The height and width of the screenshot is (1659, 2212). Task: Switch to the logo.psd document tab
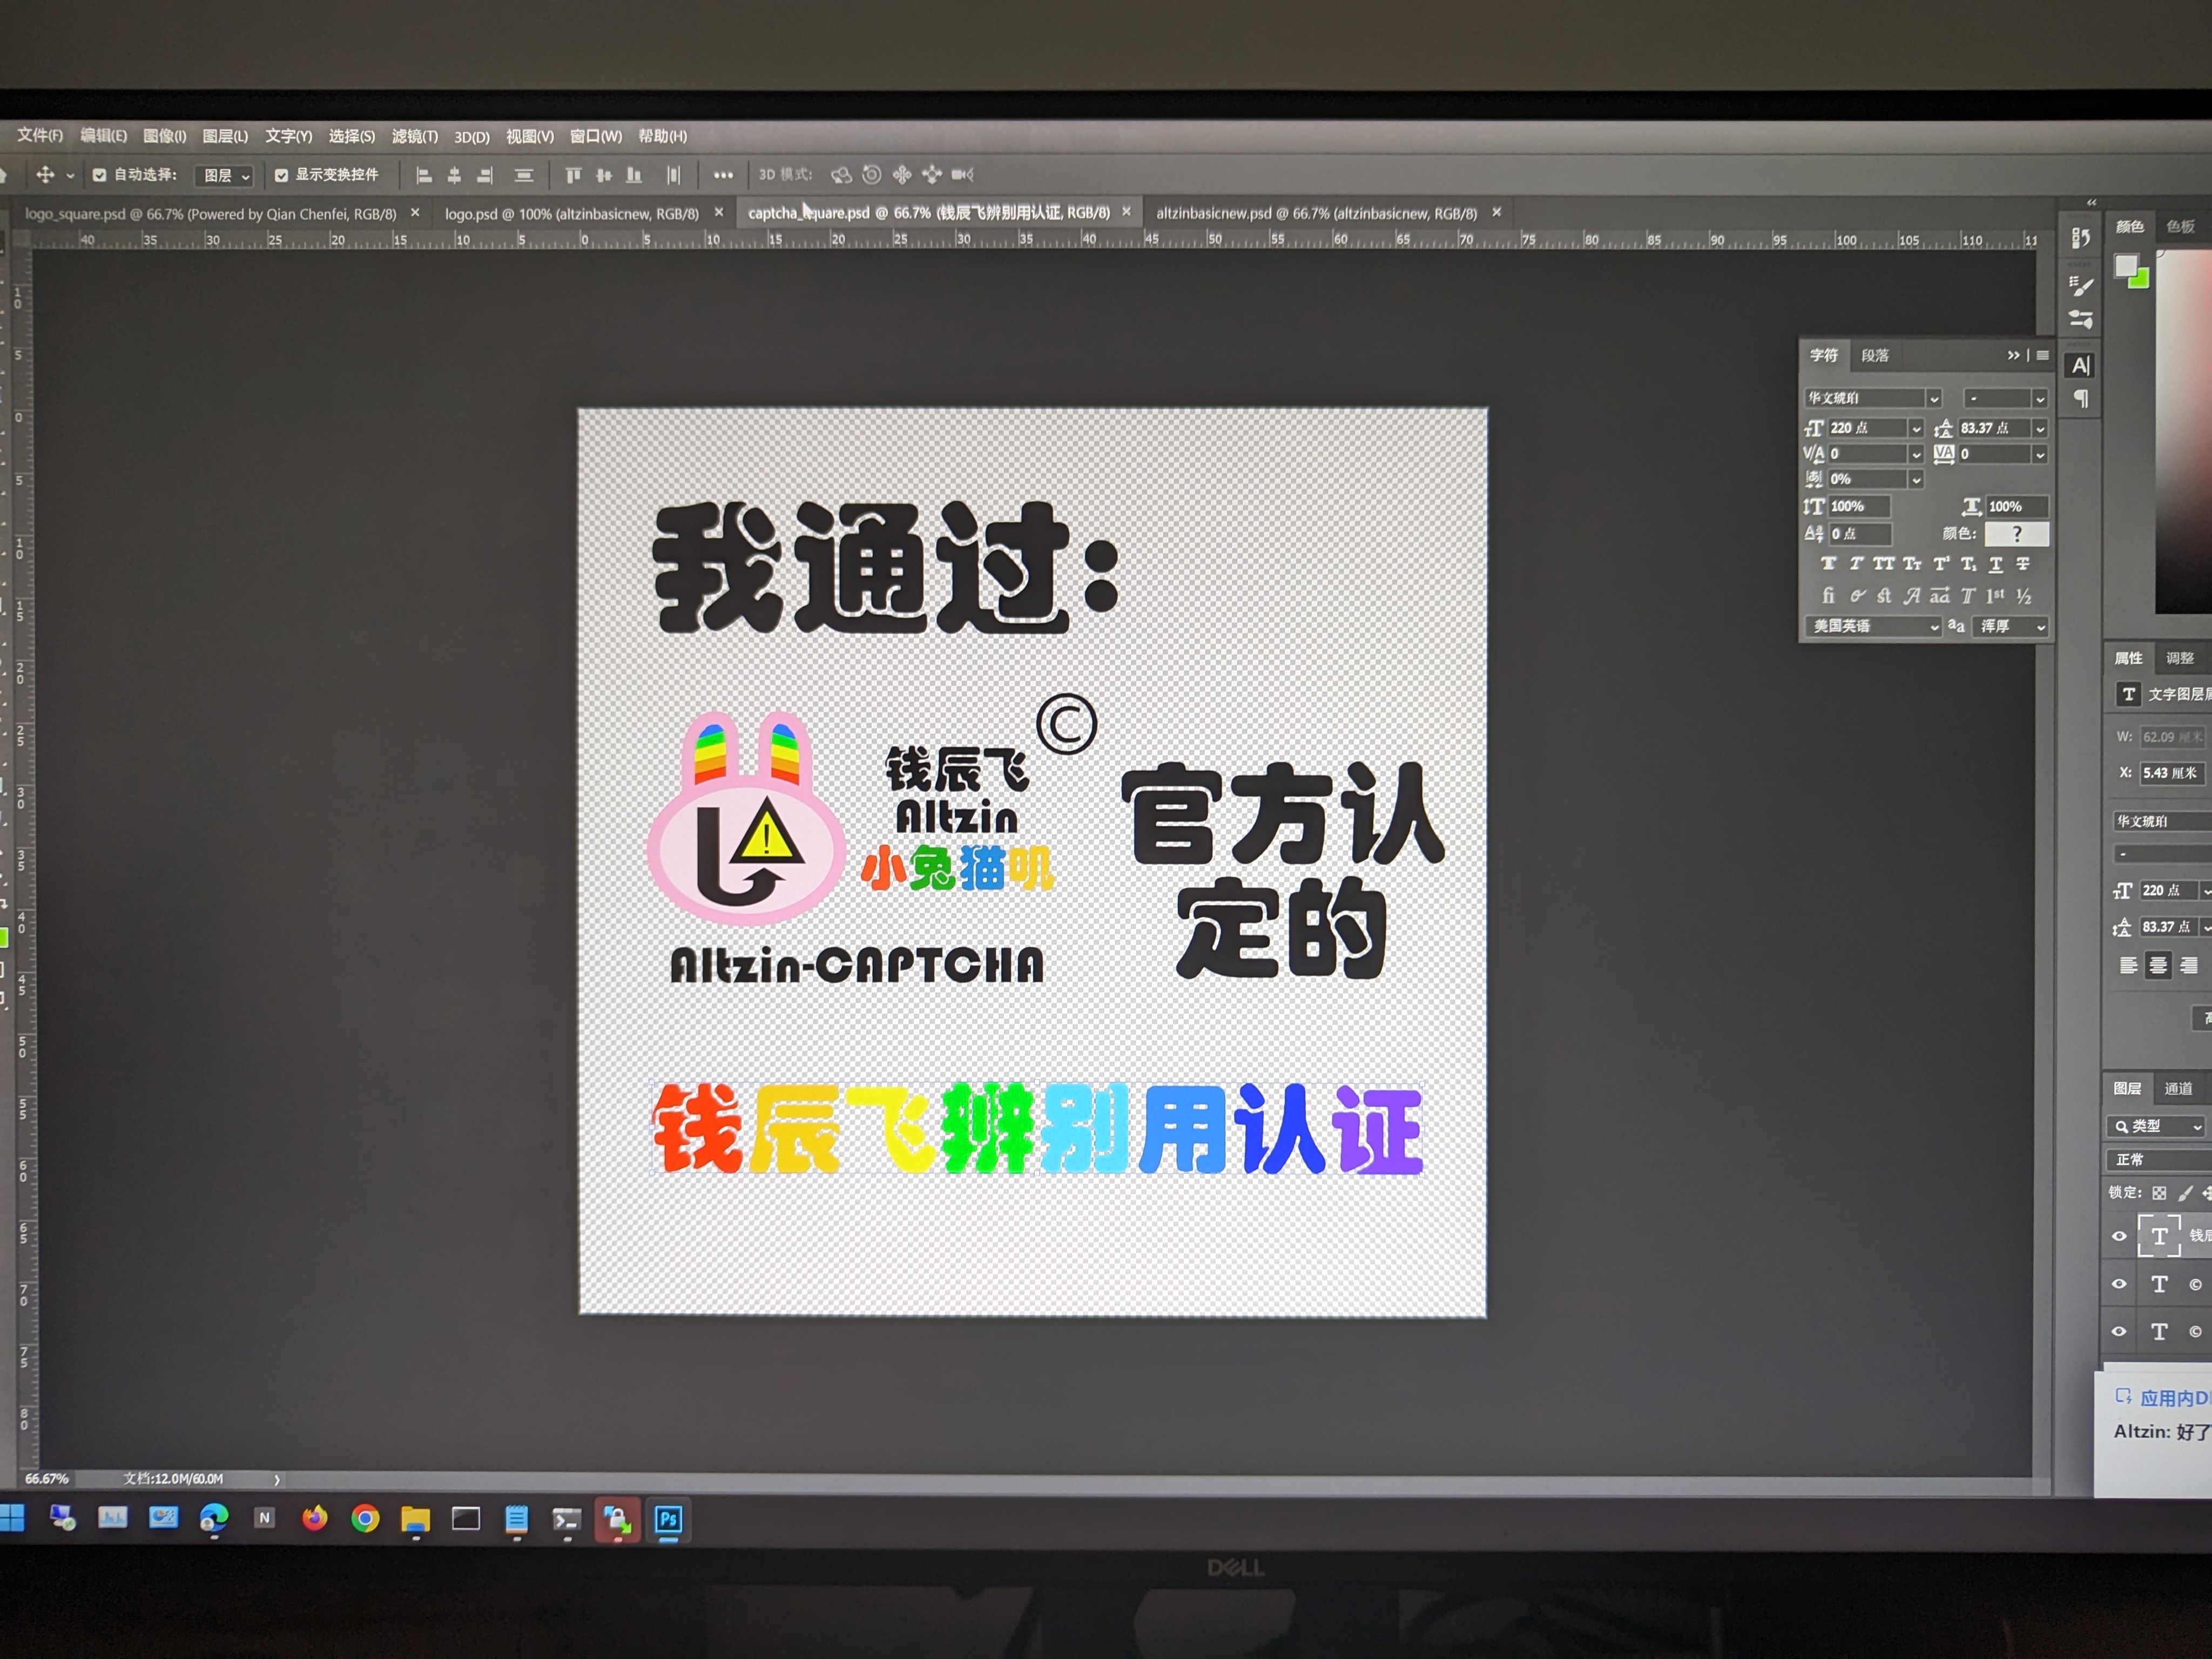click(571, 213)
